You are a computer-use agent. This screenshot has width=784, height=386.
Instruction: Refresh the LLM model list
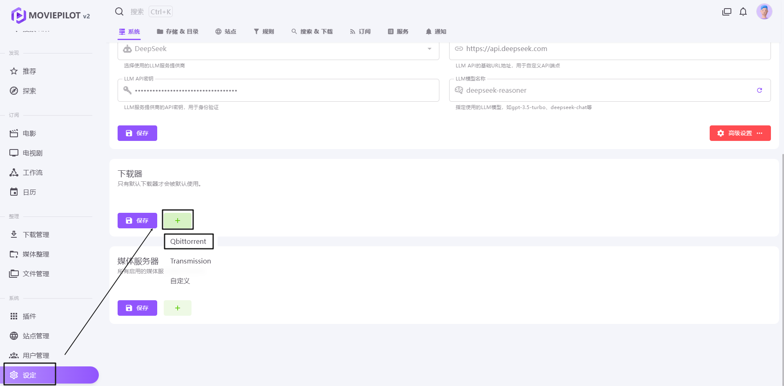(x=759, y=90)
